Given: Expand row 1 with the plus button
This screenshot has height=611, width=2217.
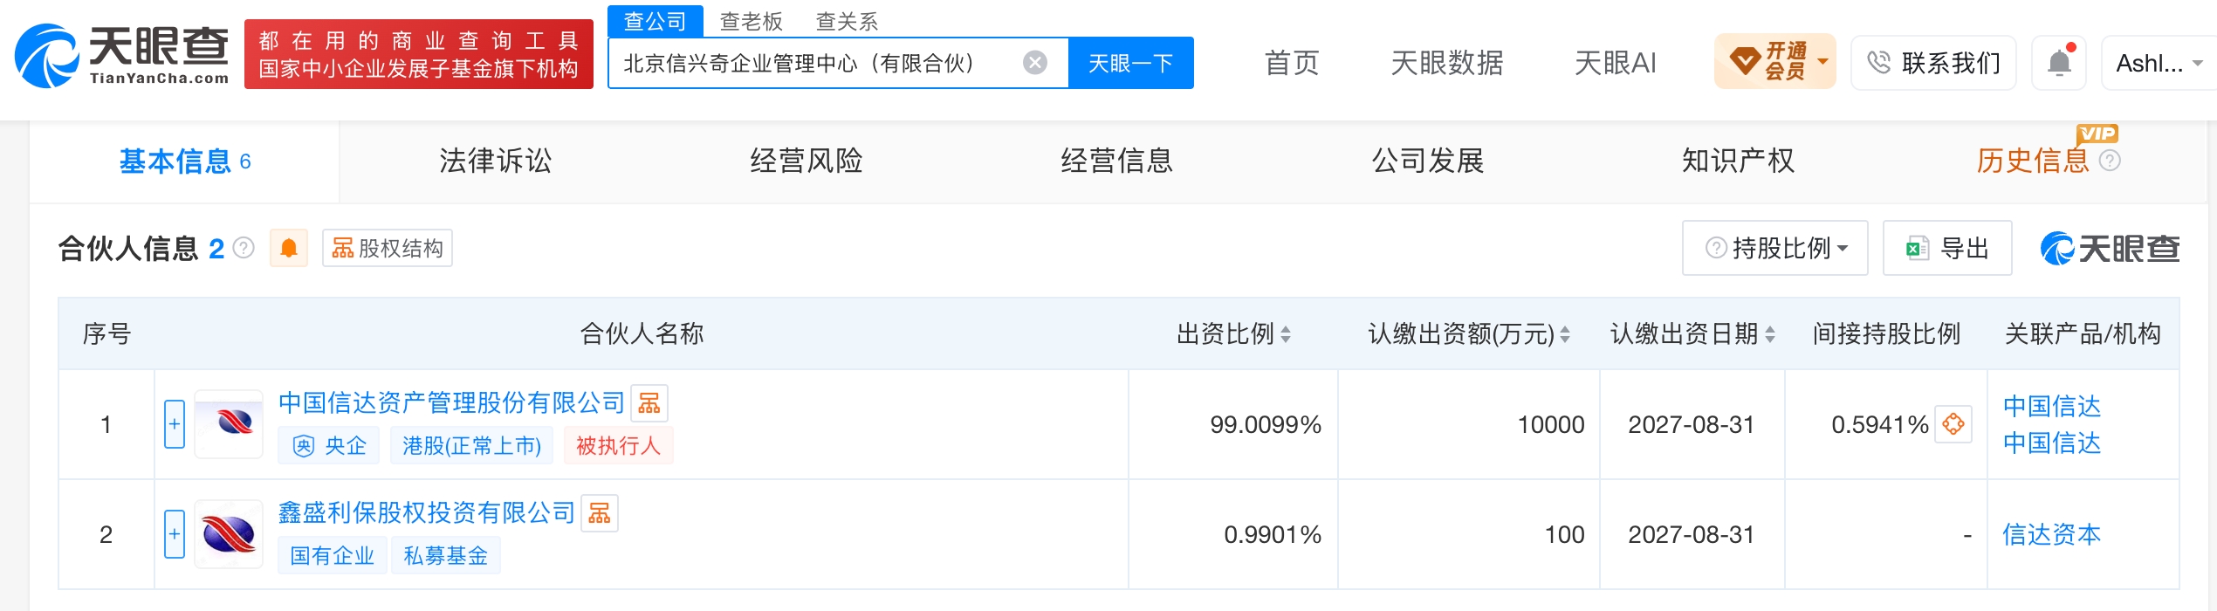Looking at the screenshot, I should [175, 424].
